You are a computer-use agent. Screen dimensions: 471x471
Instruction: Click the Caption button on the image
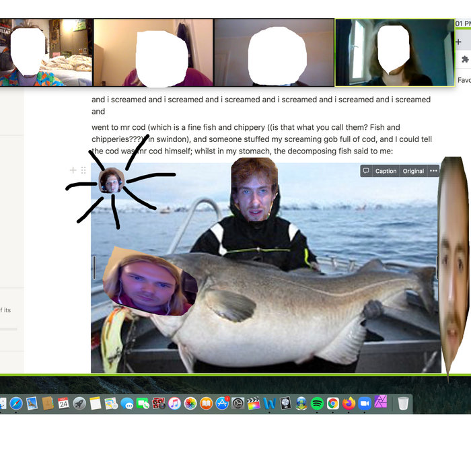(386, 171)
